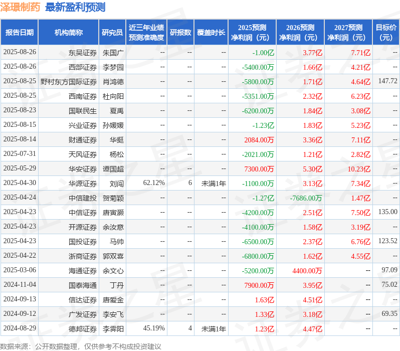This screenshot has height=351, width=400.
Task: Select the 财通证券 institution cell
Action: pos(68,140)
